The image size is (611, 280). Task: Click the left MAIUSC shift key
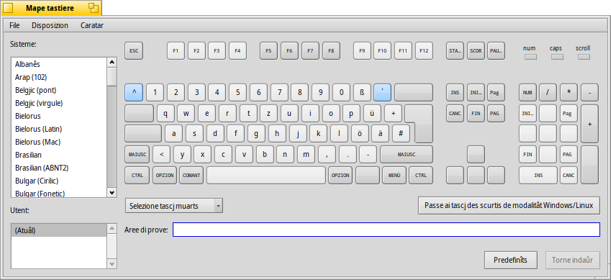click(137, 155)
